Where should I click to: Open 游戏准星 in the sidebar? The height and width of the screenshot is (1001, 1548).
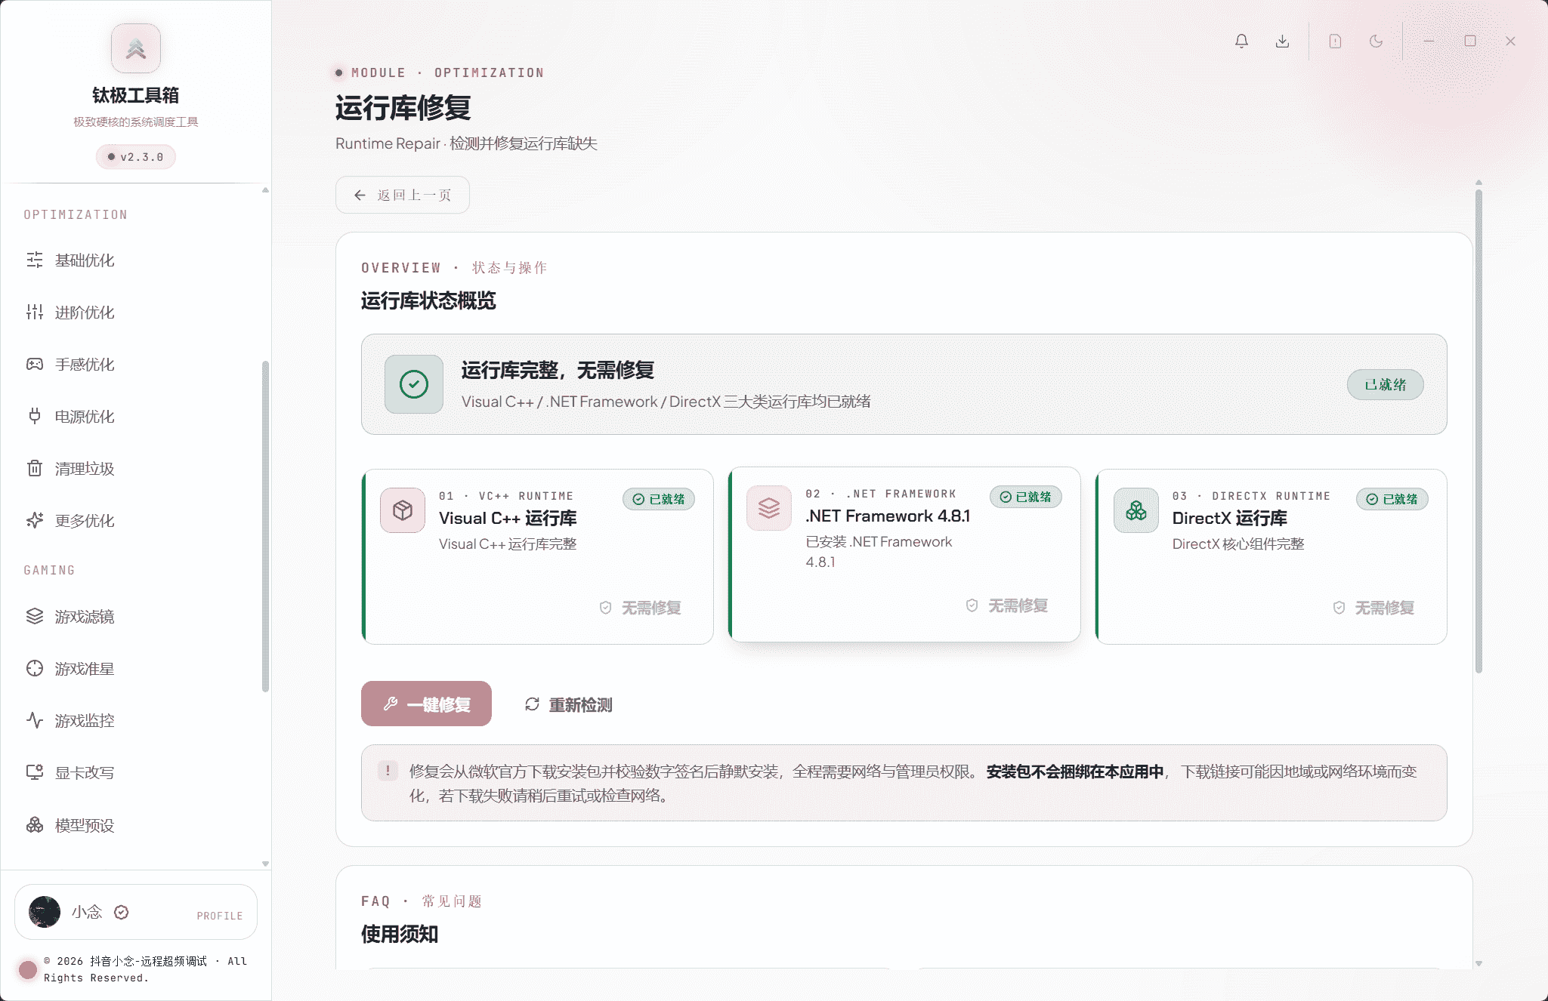point(136,669)
